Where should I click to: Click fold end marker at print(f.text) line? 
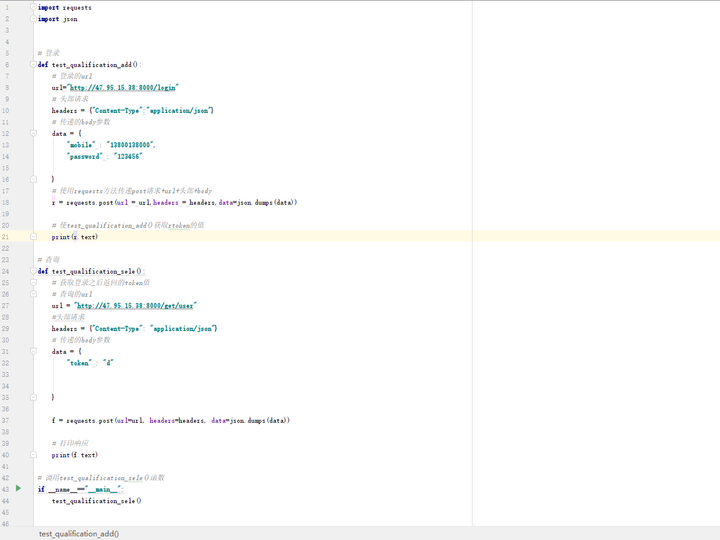pos(33,455)
